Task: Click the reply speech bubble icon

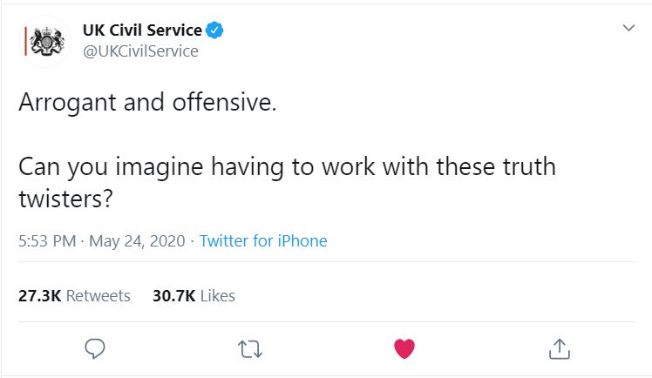Action: pos(95,348)
